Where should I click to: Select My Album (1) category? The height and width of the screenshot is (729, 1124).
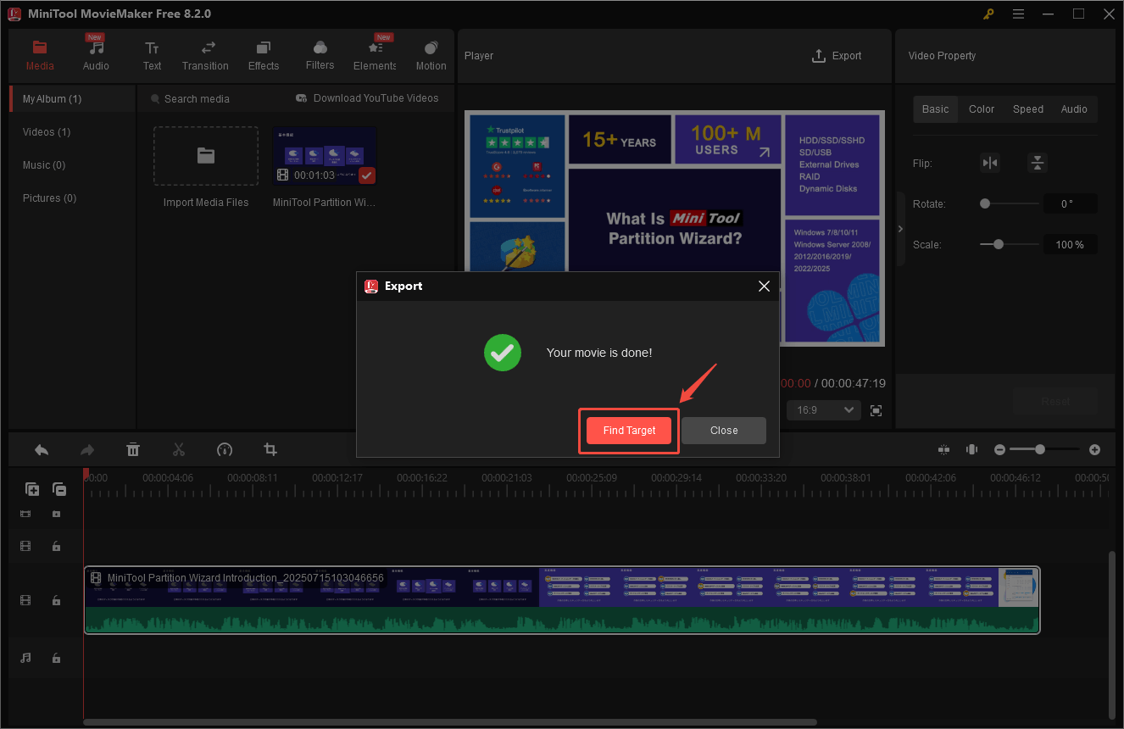[x=72, y=99]
